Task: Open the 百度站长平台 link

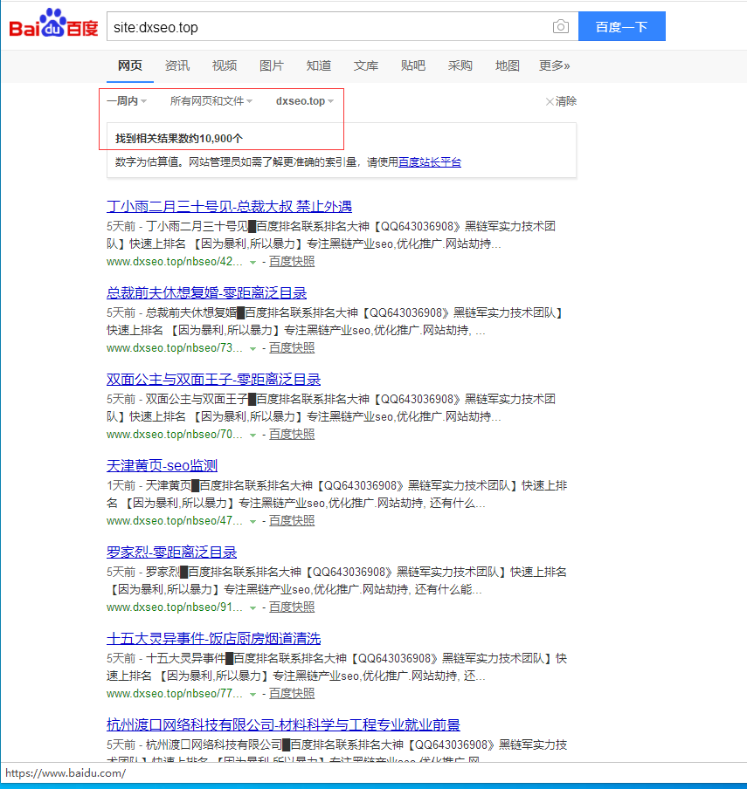Action: (430, 162)
